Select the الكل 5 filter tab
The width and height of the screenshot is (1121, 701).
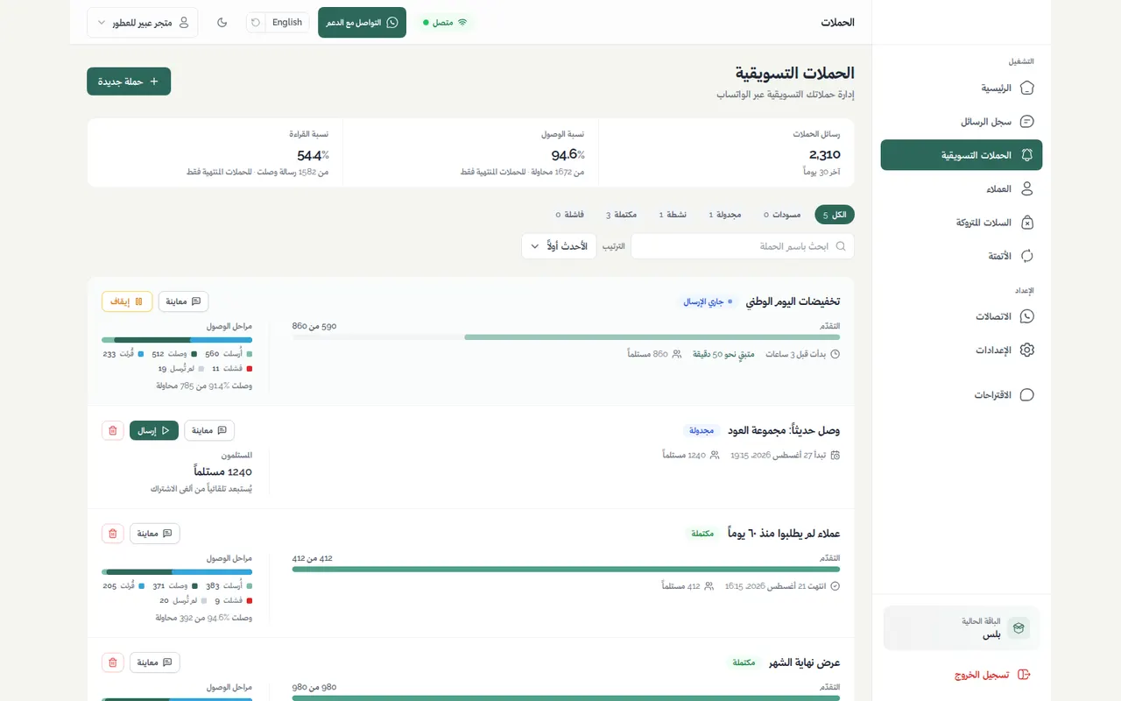click(835, 215)
